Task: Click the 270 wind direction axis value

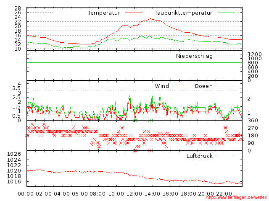Action: (x=253, y=128)
